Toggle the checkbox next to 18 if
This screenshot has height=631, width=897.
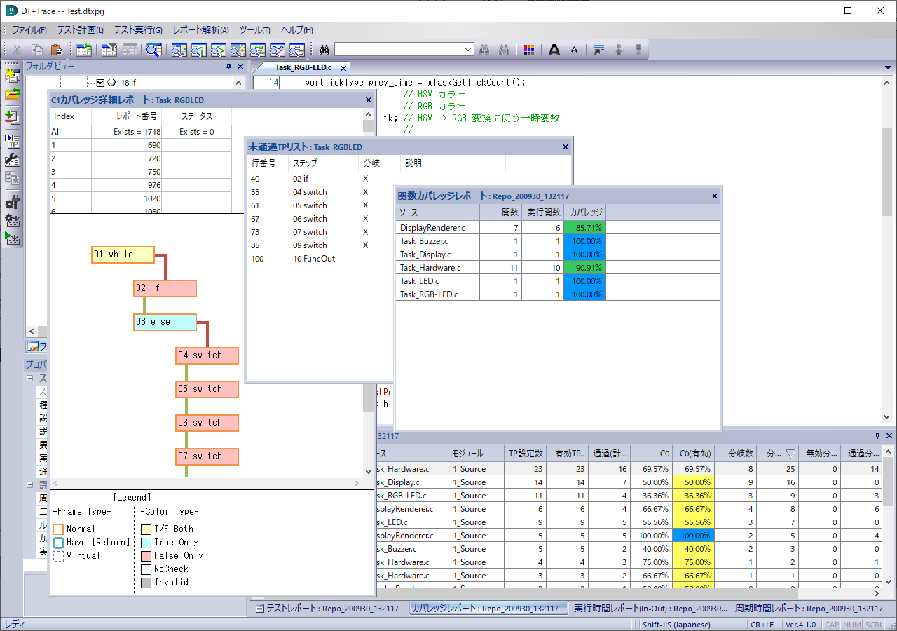point(100,82)
